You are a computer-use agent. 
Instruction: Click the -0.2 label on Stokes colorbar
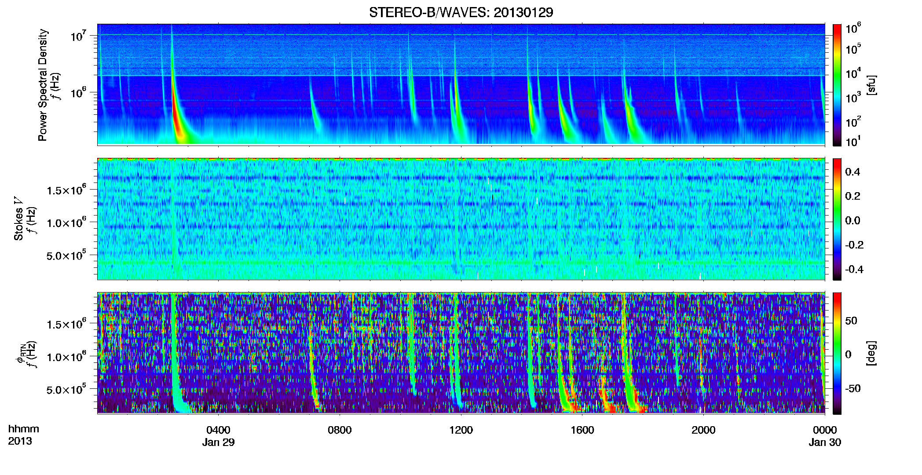point(854,245)
